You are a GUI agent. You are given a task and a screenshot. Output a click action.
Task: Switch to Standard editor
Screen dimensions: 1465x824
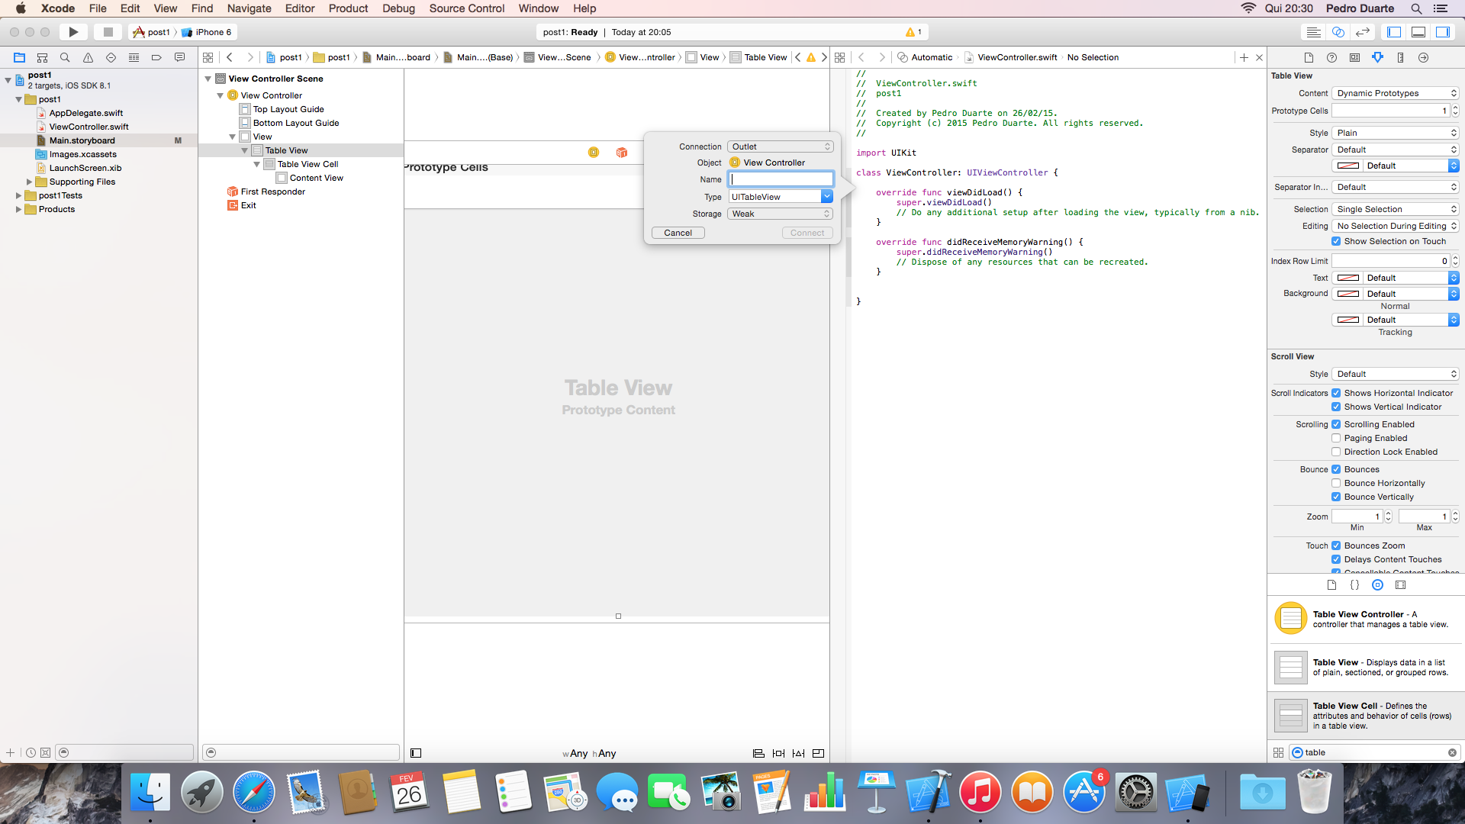pos(1313,32)
